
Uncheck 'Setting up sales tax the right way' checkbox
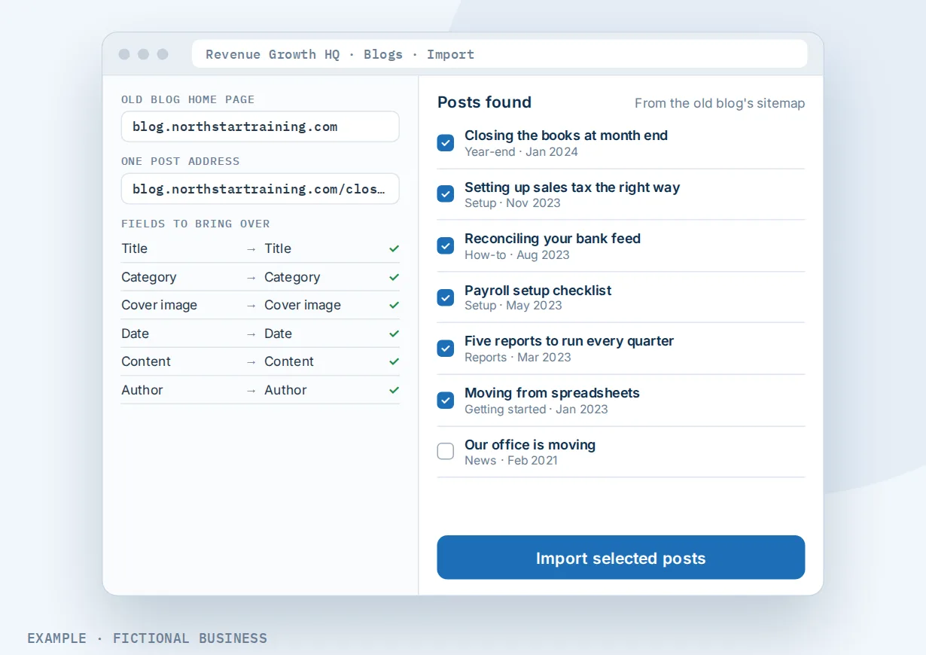tap(446, 194)
